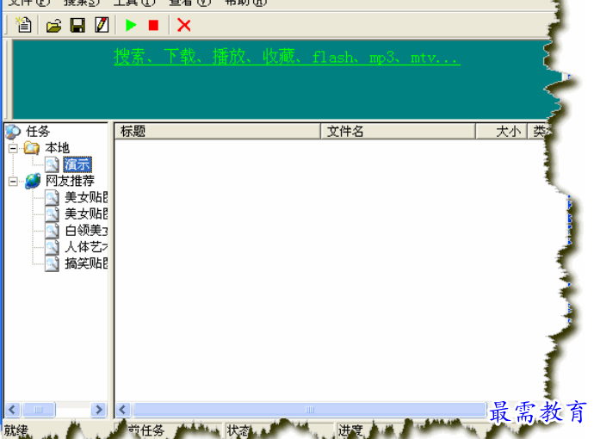
Task: Collapse the 网友推荐 node
Action: click(x=13, y=182)
